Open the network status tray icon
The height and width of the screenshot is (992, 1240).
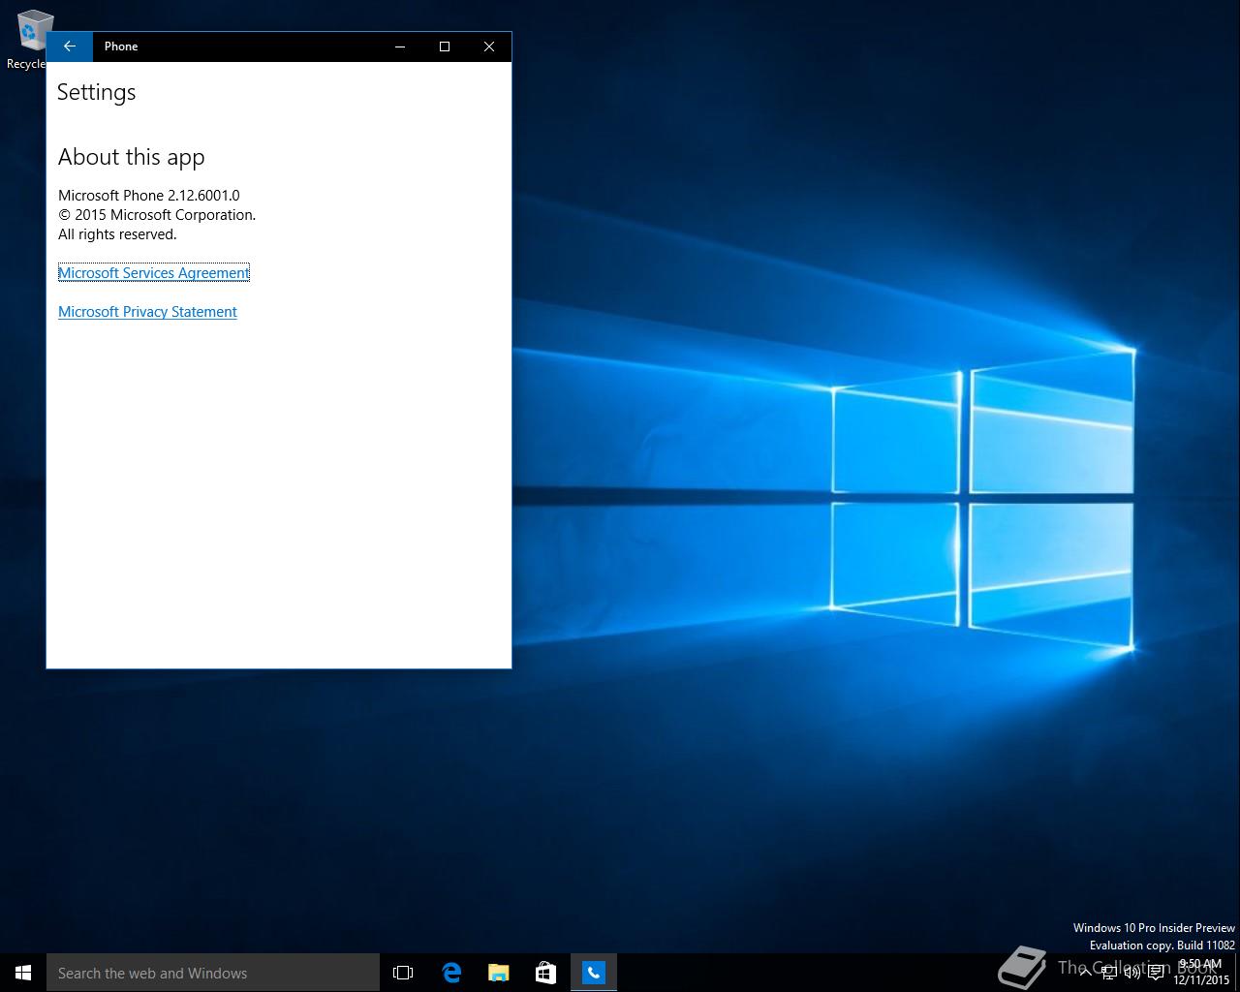1109,973
